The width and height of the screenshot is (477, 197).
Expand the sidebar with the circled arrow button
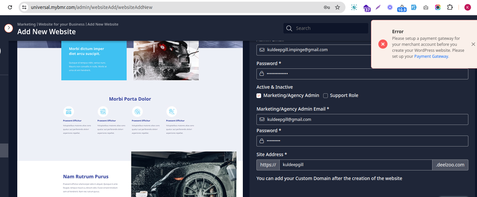(x=9, y=28)
